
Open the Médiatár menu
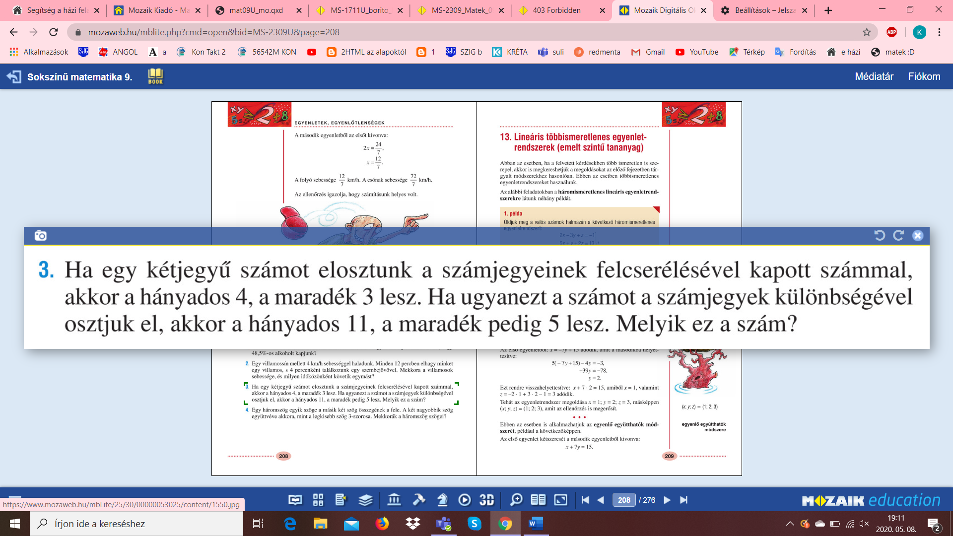(874, 76)
